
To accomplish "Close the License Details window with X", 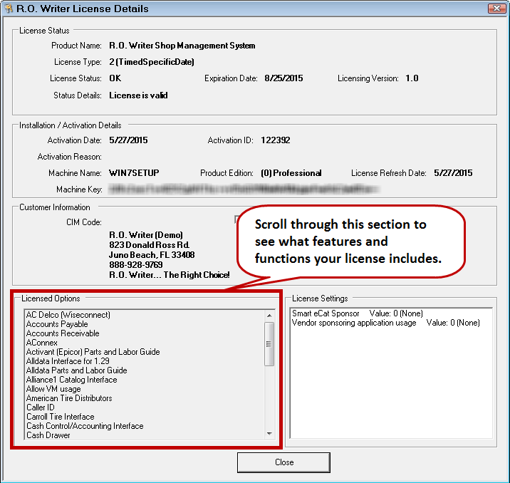I will click(x=496, y=9).
